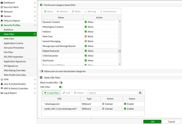Open the SSL/SSH Inspection menu item
The height and width of the screenshot is (124, 182).
point(13,57)
